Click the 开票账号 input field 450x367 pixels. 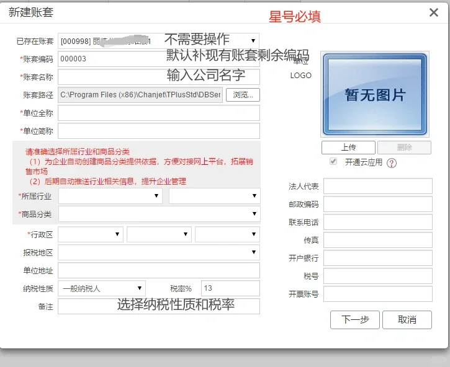pyautogui.click(x=378, y=294)
